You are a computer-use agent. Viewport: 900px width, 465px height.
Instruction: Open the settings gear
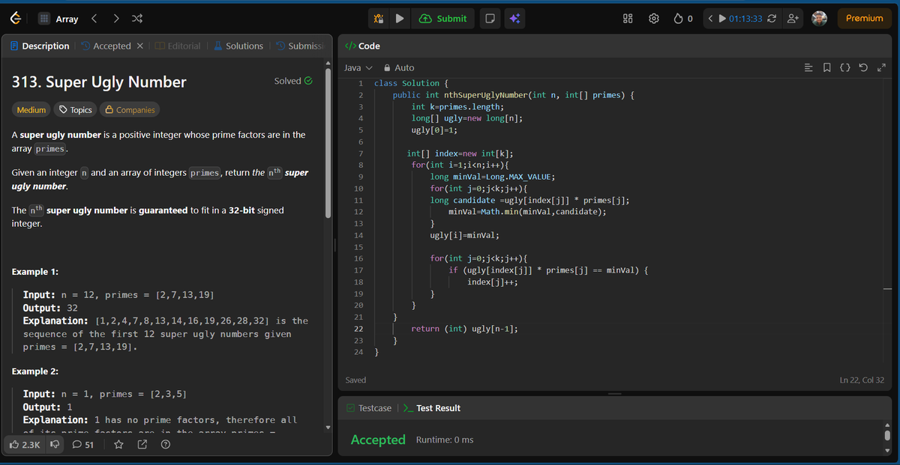(654, 19)
